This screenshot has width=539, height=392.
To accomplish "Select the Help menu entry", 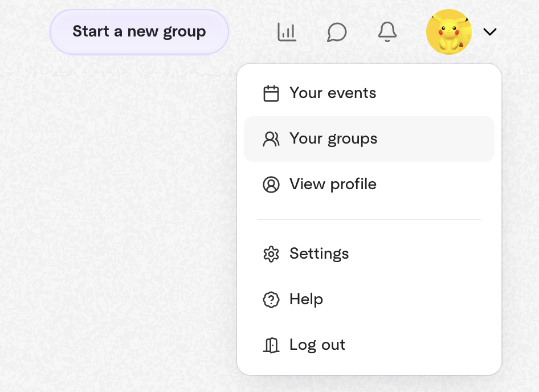I will coord(306,300).
